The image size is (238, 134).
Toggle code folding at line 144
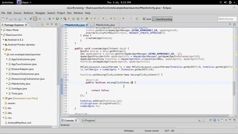[68, 75]
